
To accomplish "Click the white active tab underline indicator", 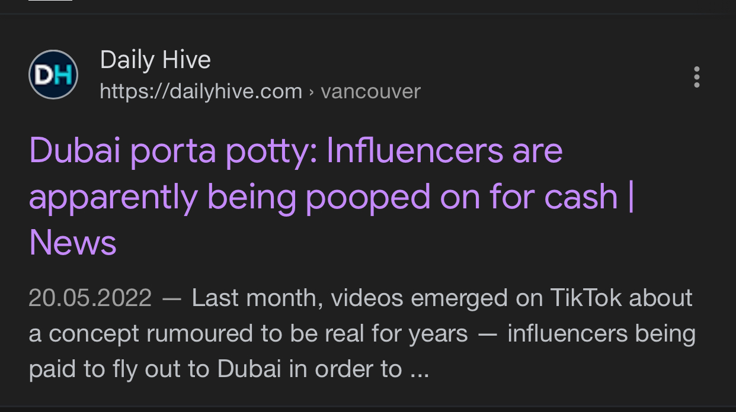I will [x=50, y=1].
